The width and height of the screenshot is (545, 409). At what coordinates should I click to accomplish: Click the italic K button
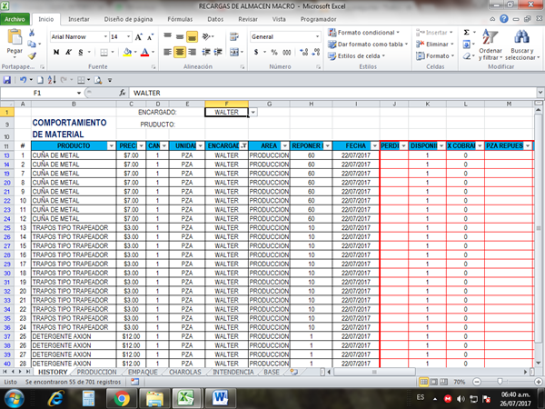(x=68, y=53)
